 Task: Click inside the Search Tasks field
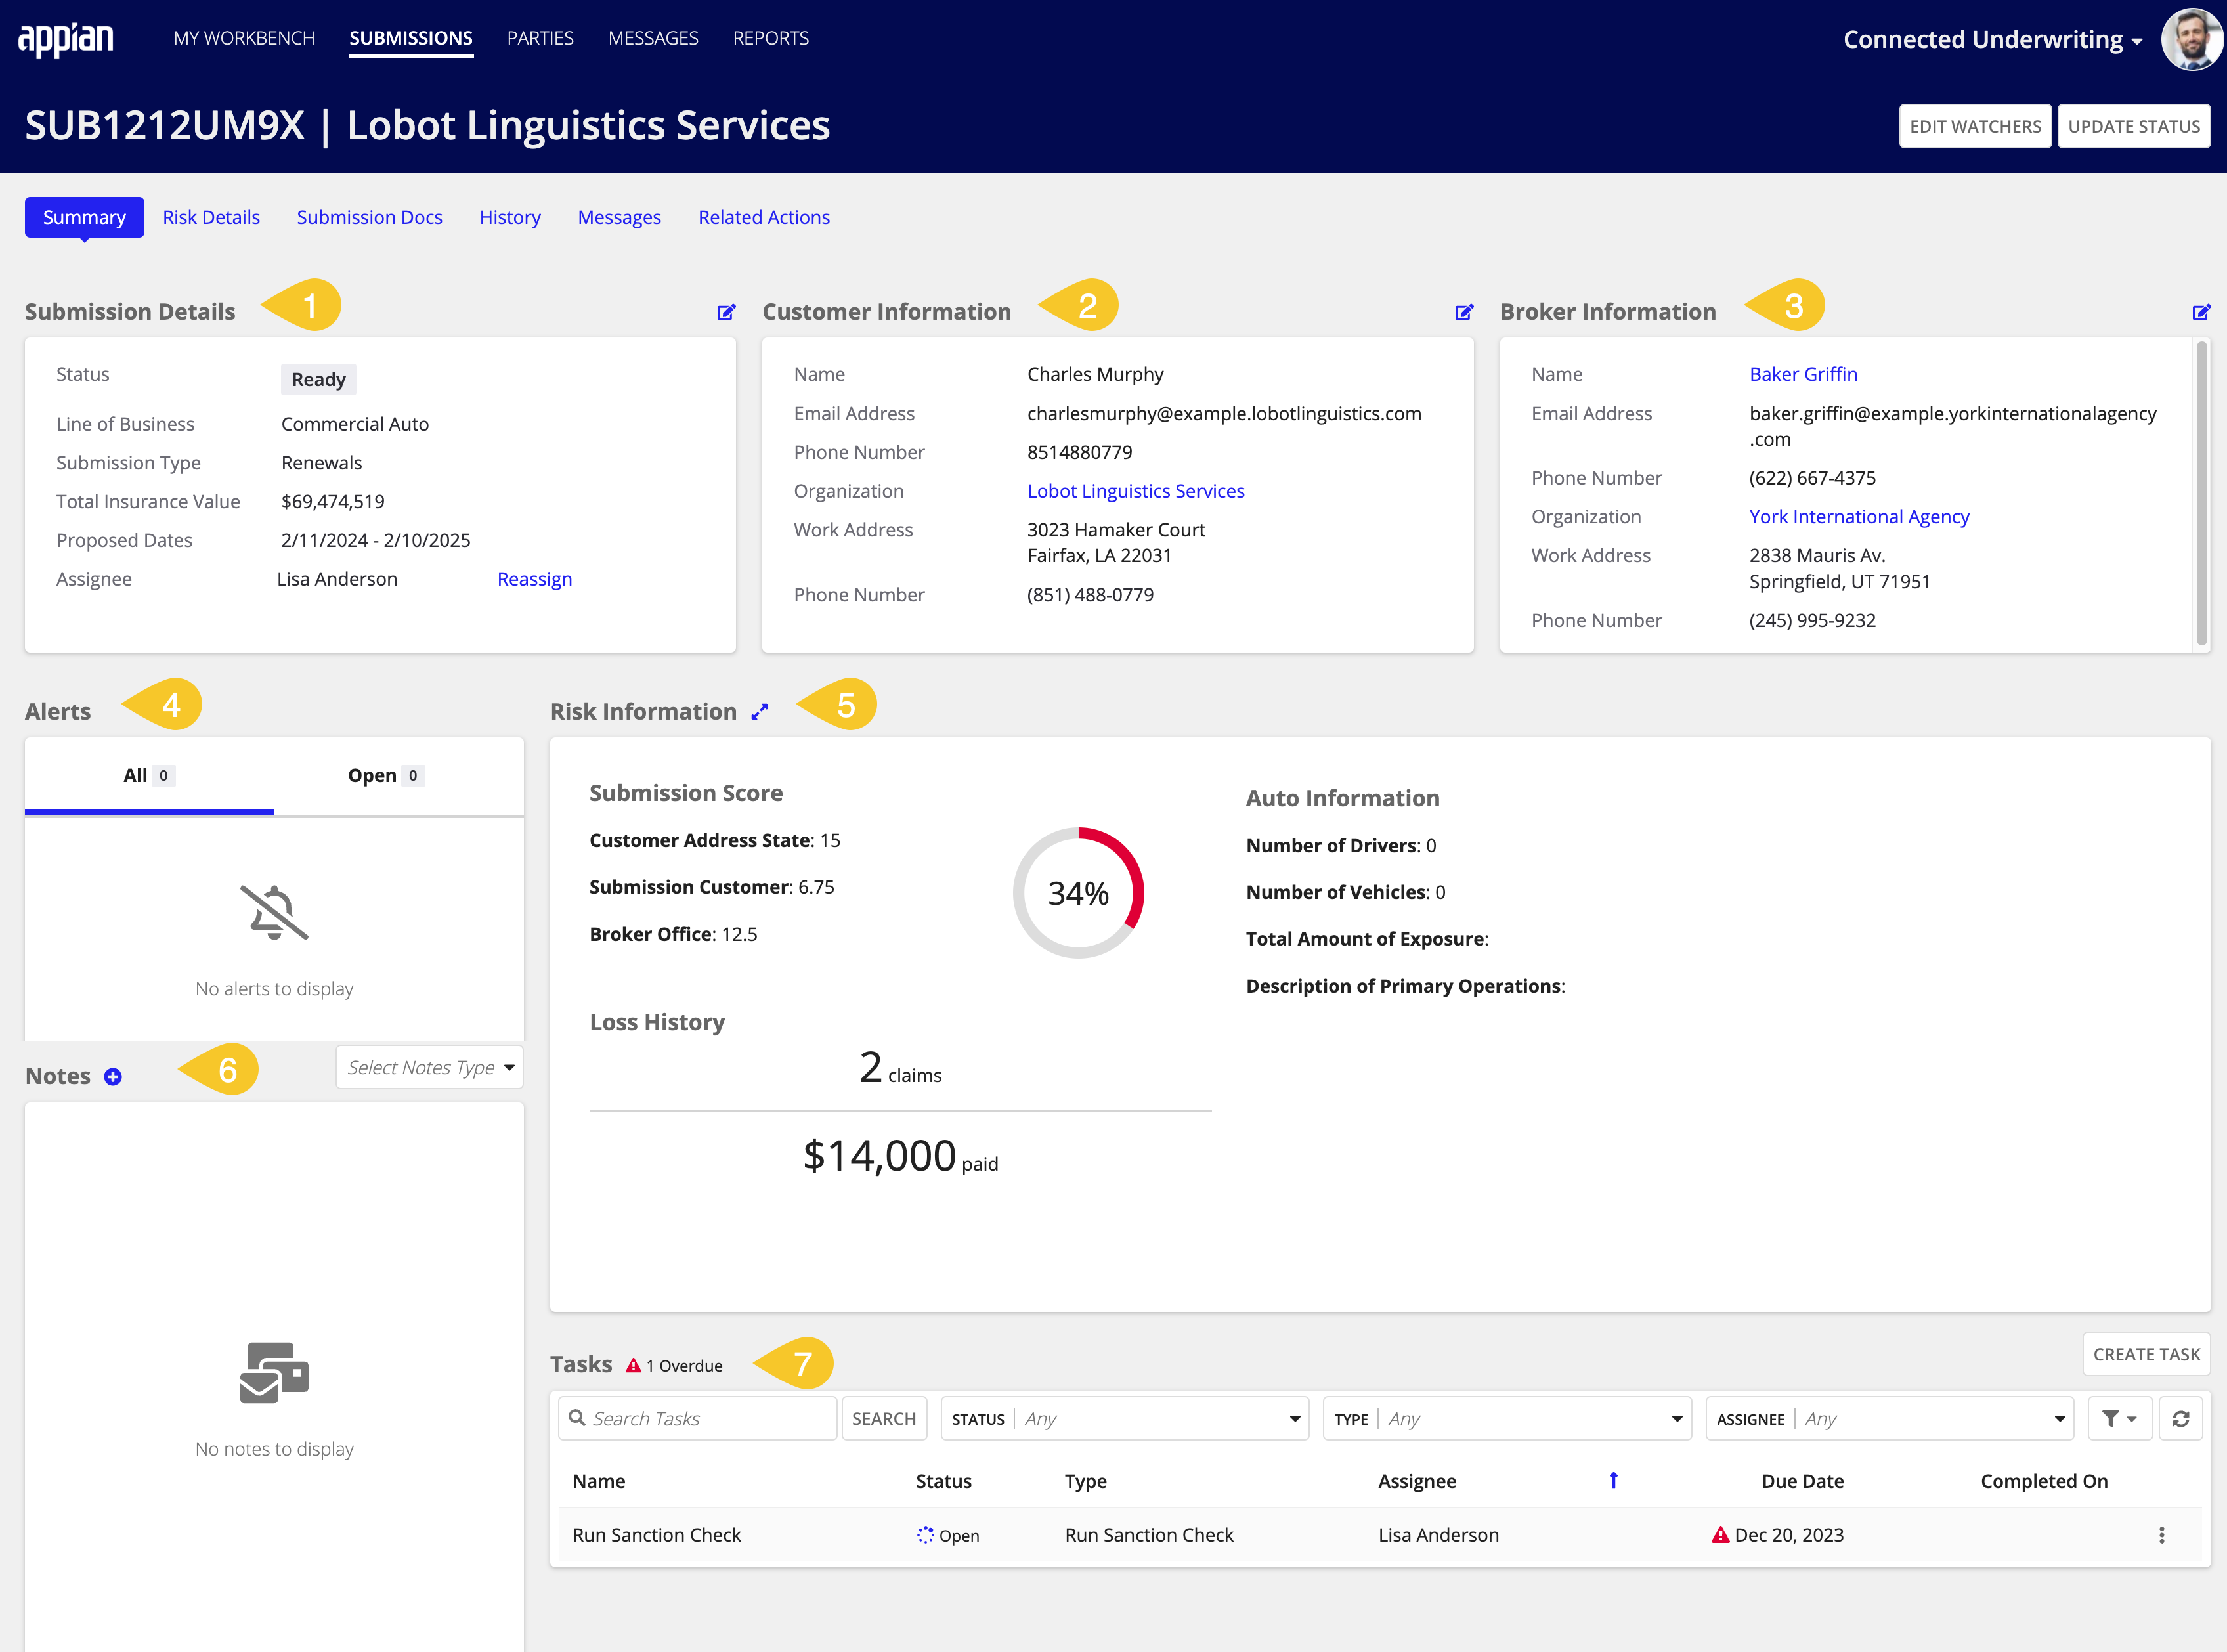(x=700, y=1418)
